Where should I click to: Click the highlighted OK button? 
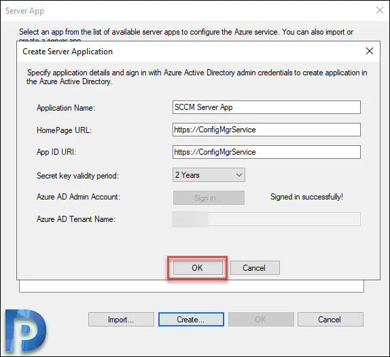pyautogui.click(x=198, y=268)
